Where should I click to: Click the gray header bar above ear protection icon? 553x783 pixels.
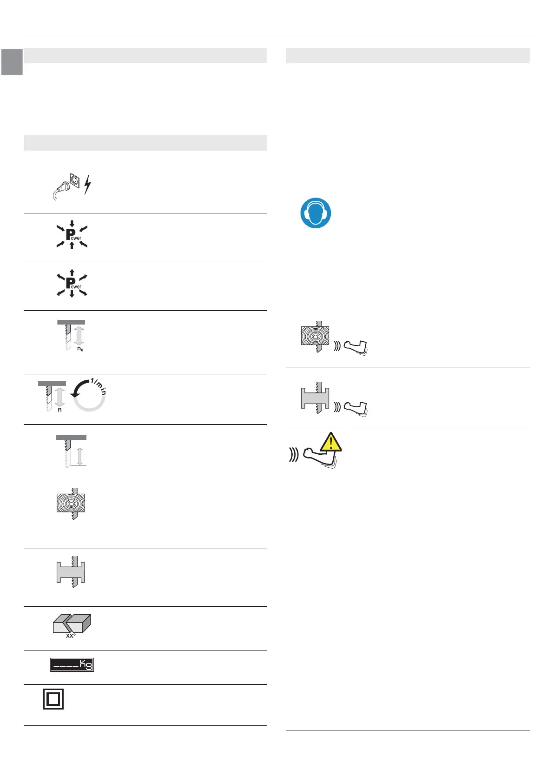(408, 55)
